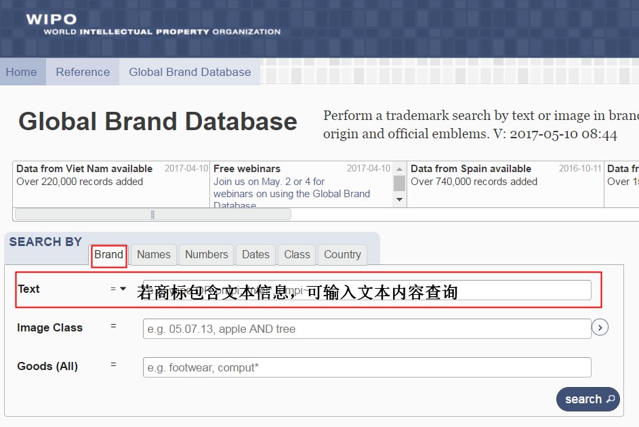Click the Text search input field
The height and width of the screenshot is (427, 639).
[367, 290]
